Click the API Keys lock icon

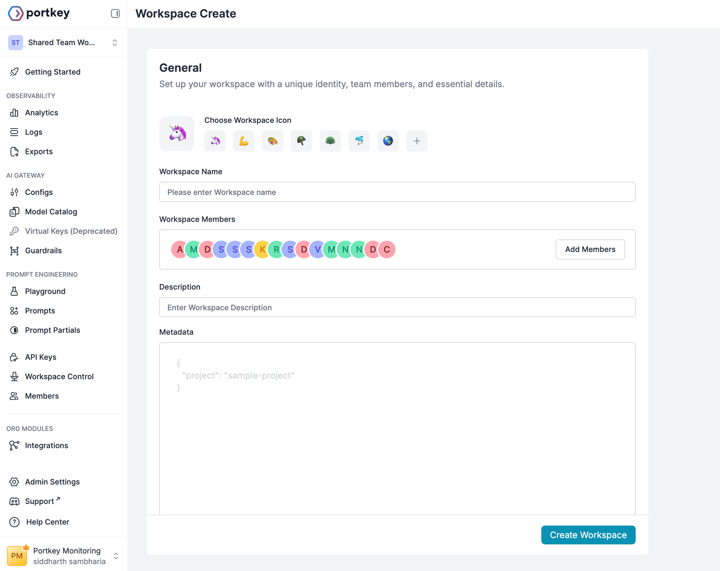pos(14,357)
